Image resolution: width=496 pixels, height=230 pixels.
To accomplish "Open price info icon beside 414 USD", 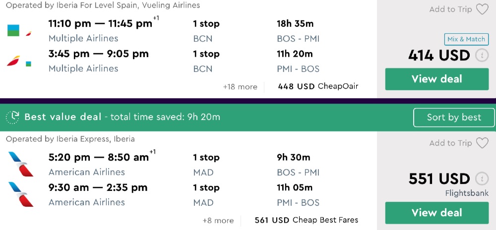I will click(482, 56).
